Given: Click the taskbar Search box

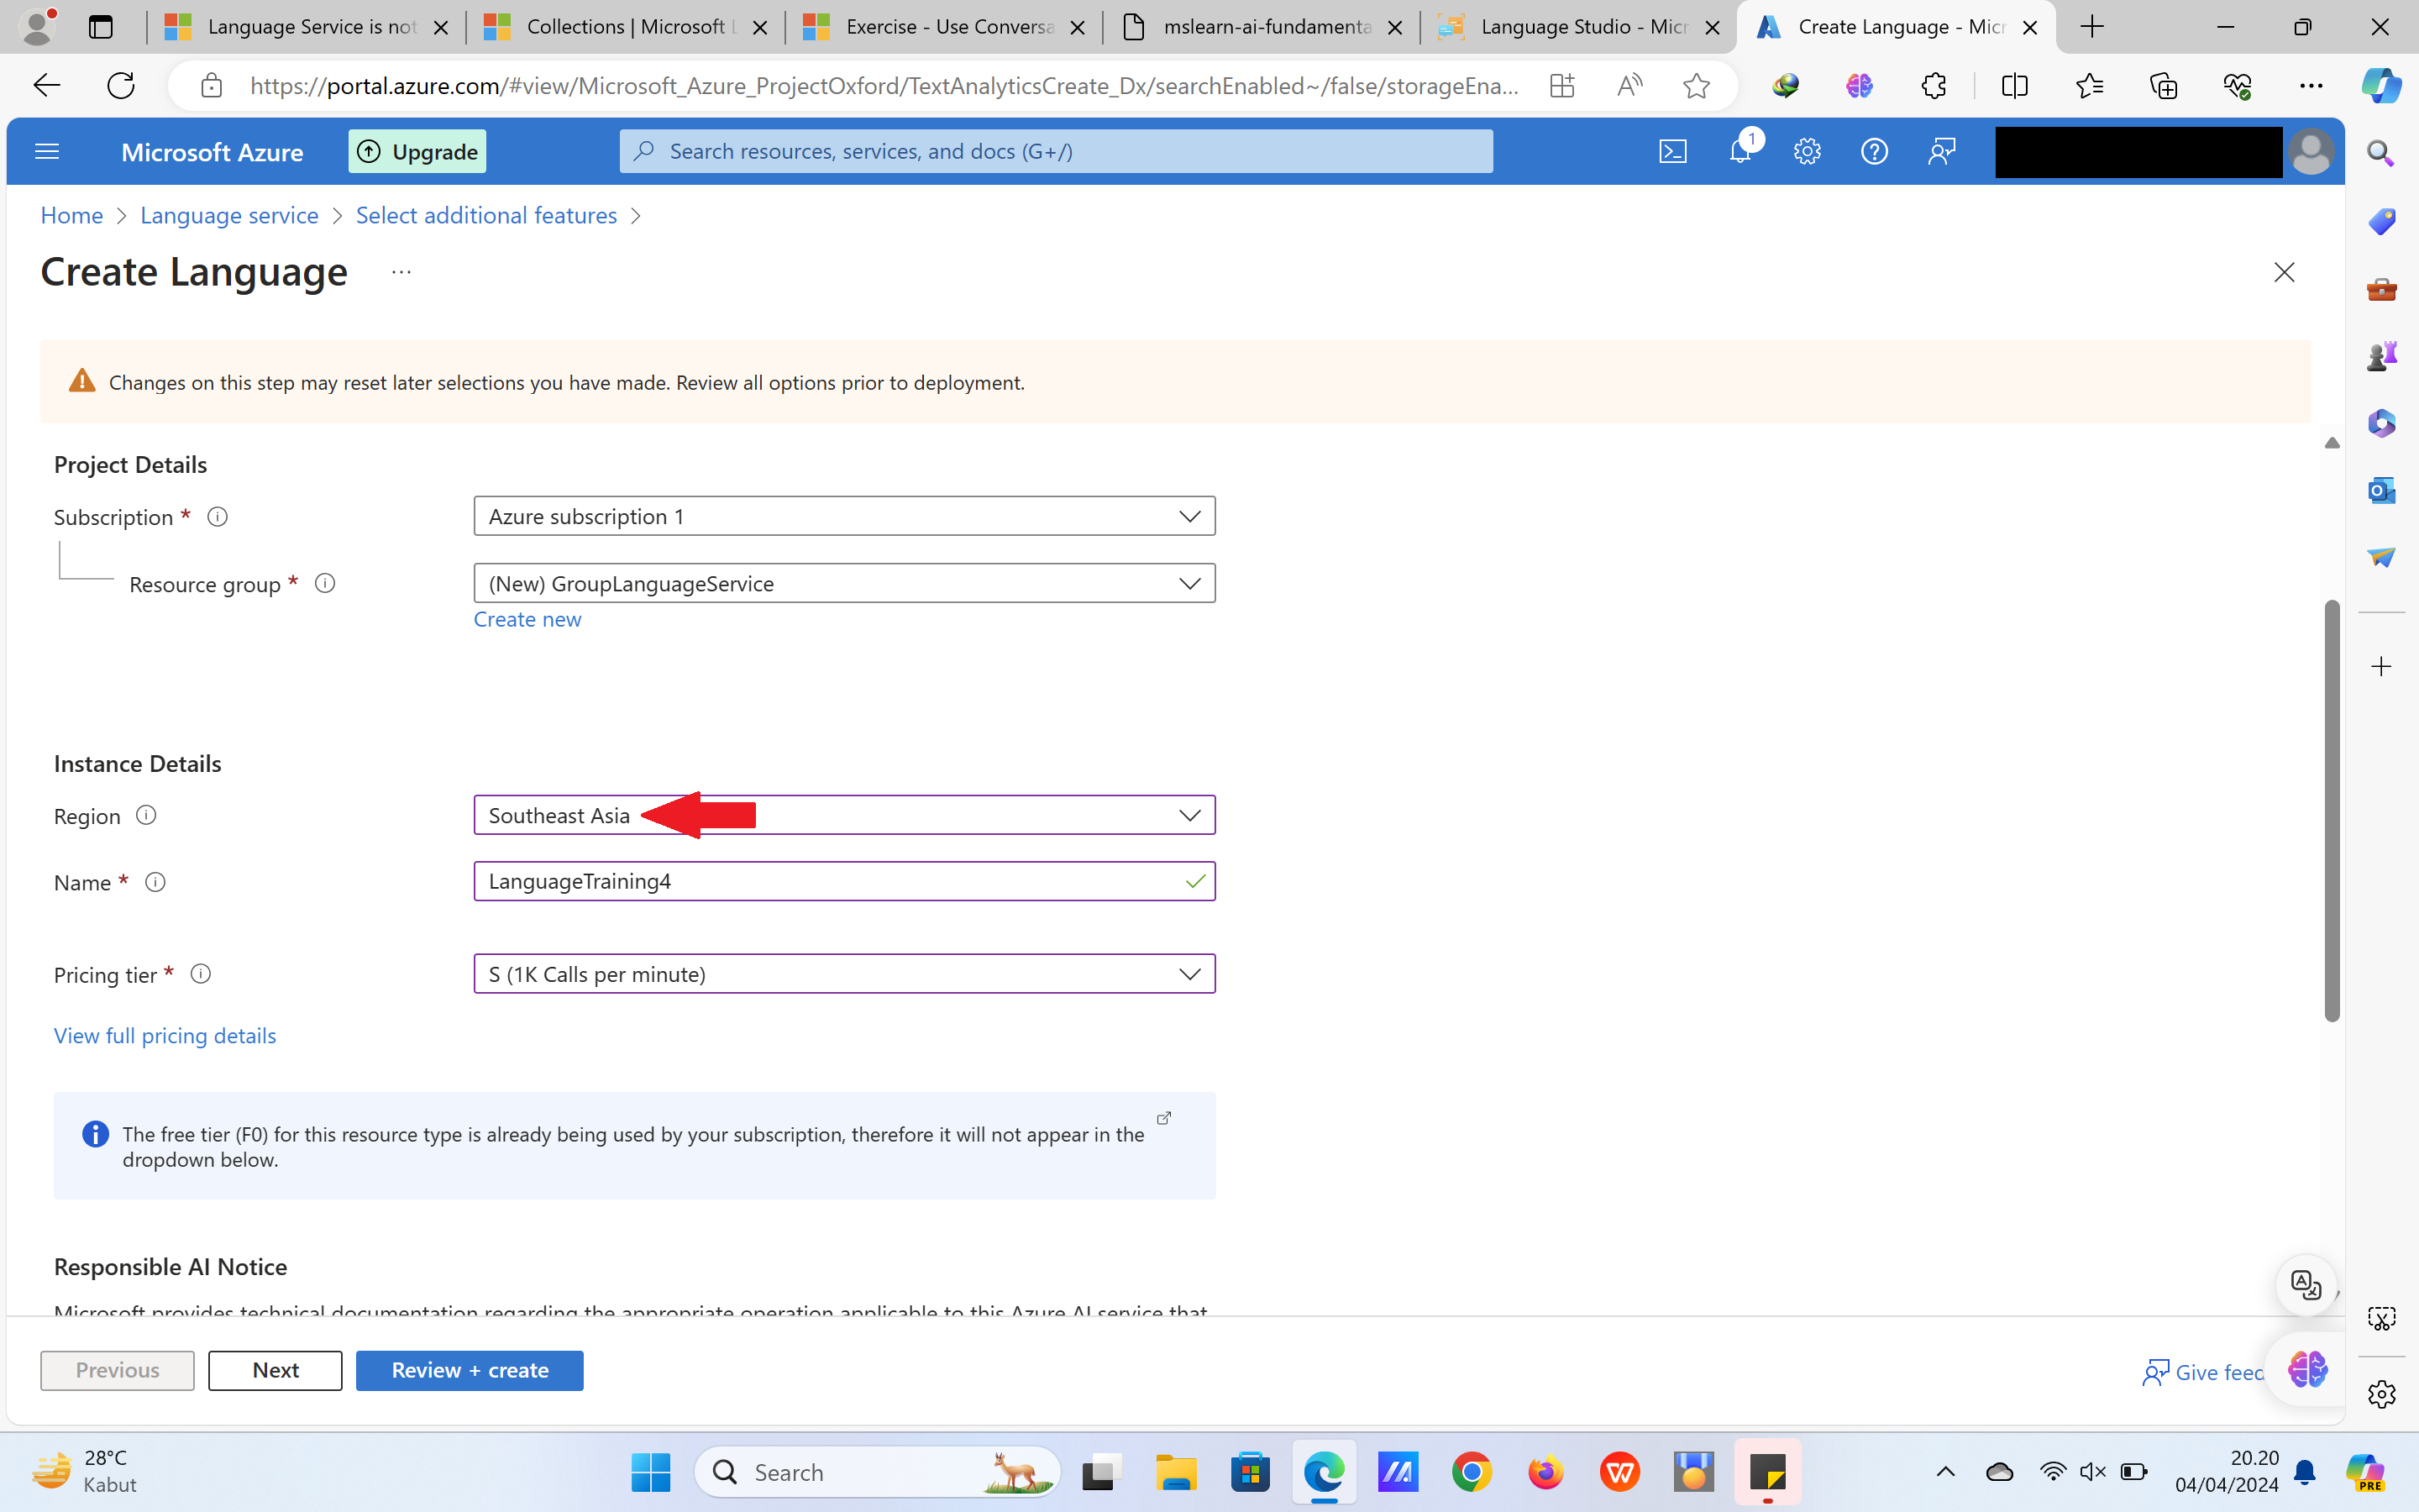Looking at the screenshot, I should (878, 1472).
